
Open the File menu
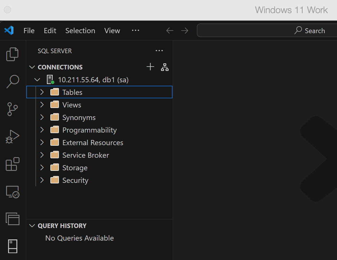pos(29,31)
